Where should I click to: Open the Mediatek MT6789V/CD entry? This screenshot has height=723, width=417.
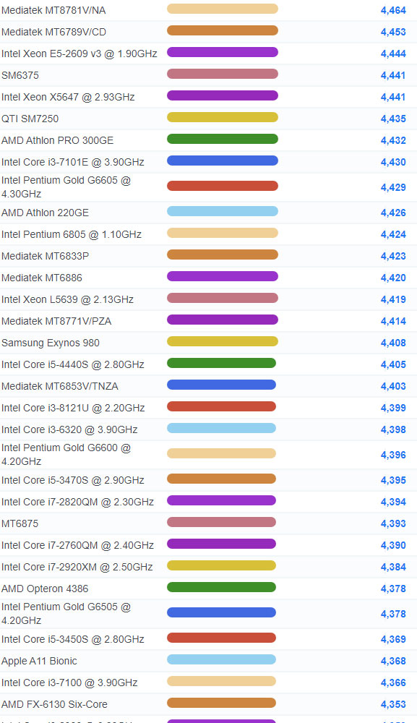click(x=53, y=32)
